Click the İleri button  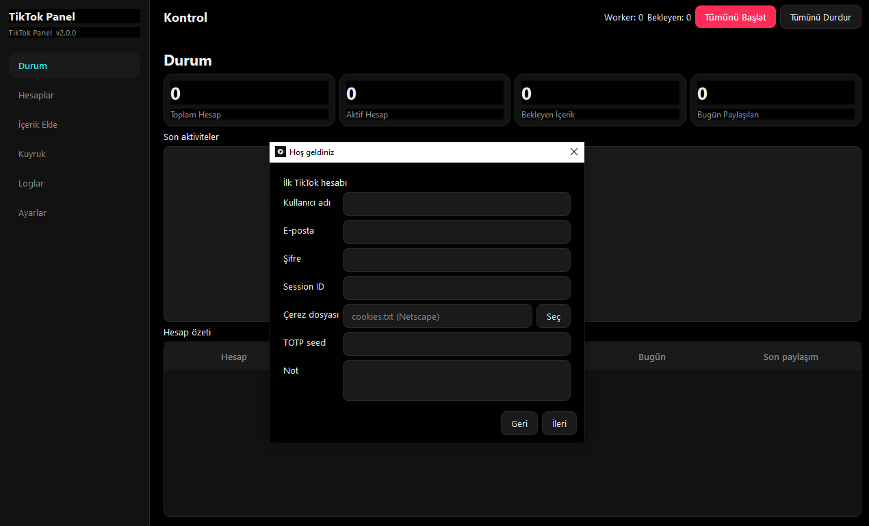tap(560, 424)
